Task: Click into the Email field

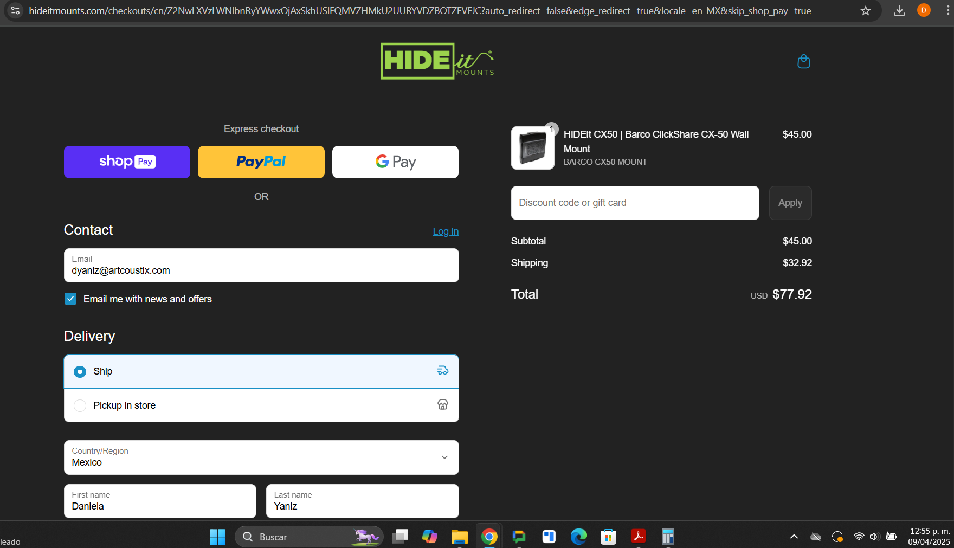Action: point(261,265)
